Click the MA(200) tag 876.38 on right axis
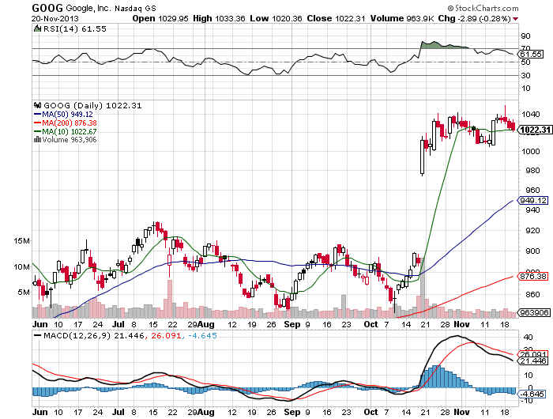This screenshot has width=553, height=419. coord(533,276)
